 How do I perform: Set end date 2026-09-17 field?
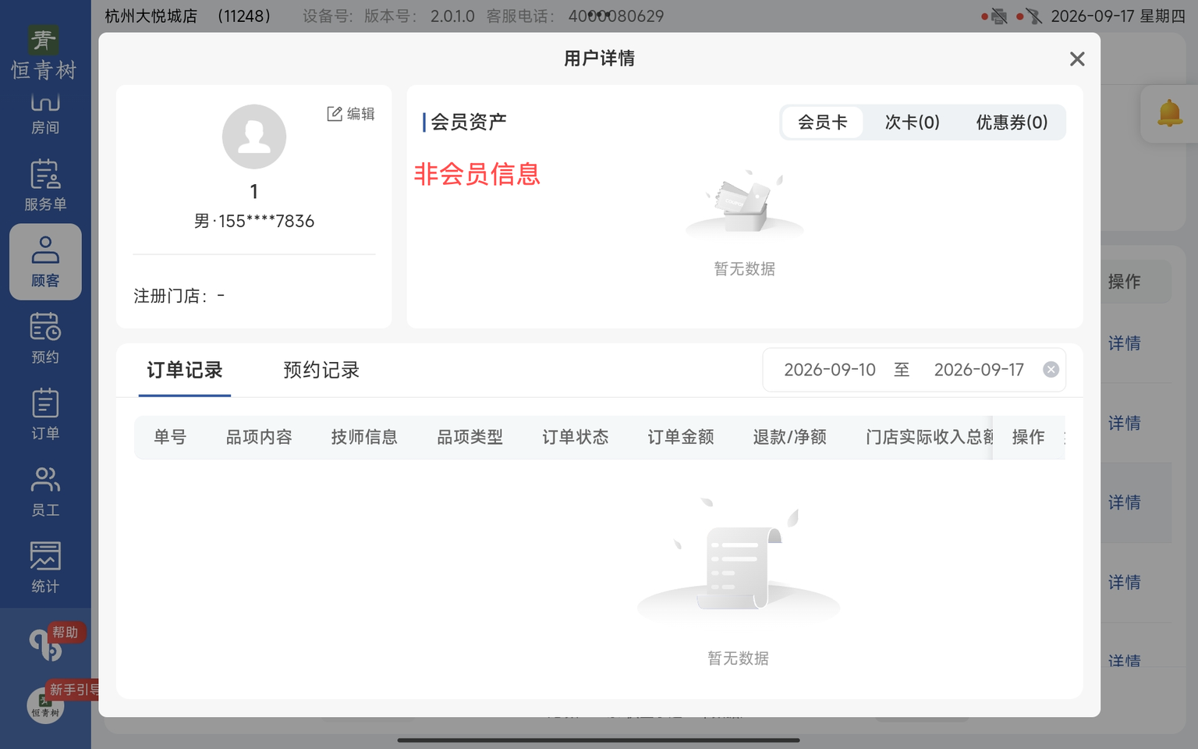point(979,370)
